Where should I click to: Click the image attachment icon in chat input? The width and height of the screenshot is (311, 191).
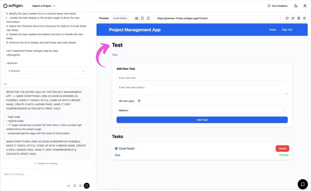(x=74, y=186)
